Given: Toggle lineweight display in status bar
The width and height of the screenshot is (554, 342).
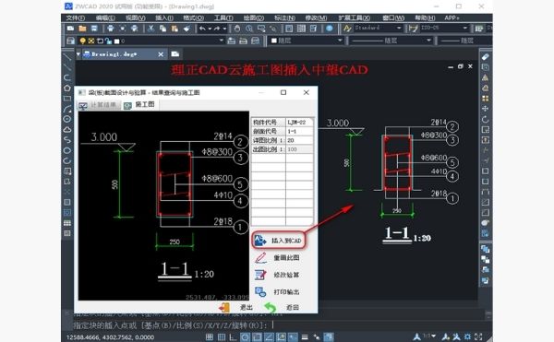Looking at the screenshot, I should [x=305, y=337].
